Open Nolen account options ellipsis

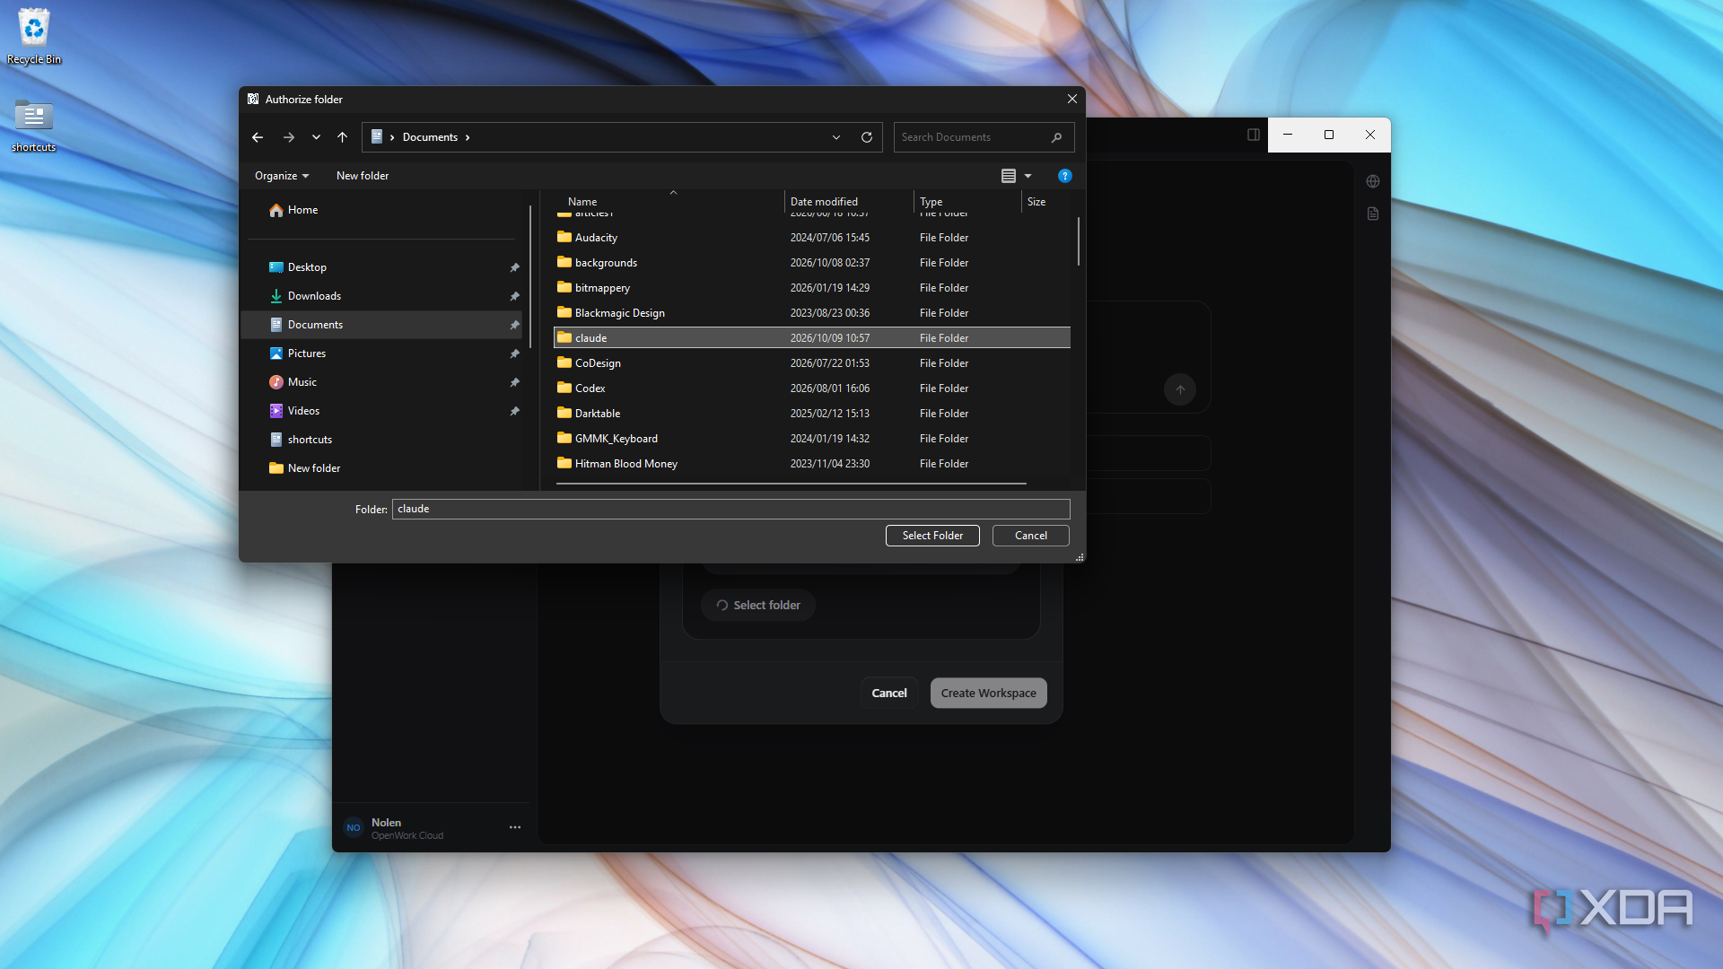tap(515, 827)
